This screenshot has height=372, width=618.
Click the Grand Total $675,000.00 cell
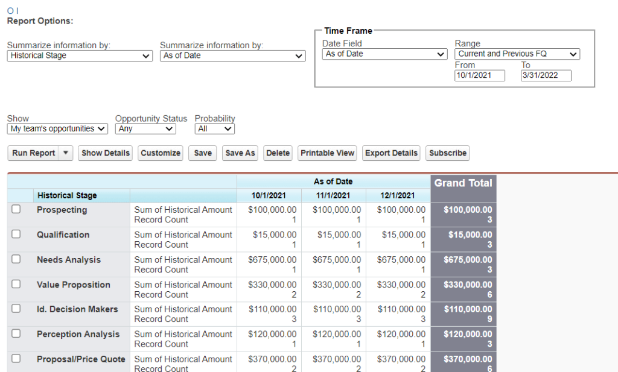pos(468,260)
